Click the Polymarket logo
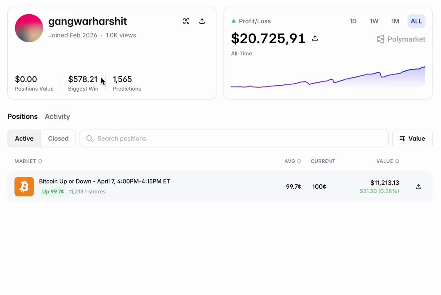441x295 pixels. 401,39
